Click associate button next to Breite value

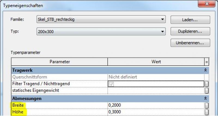tap(207, 105)
